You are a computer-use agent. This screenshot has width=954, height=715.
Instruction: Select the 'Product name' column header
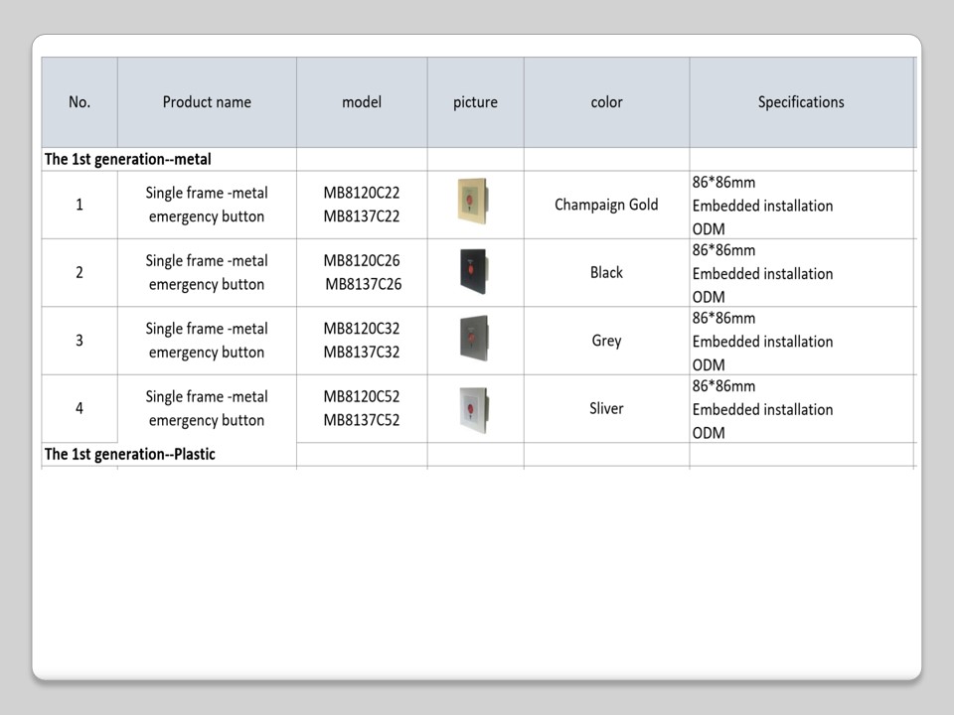pos(207,102)
